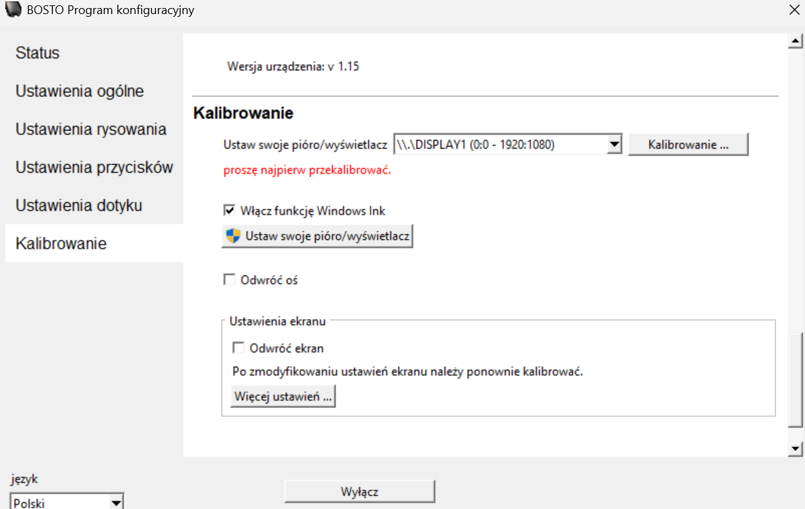Open Ustawienia dotyku section
805x509 pixels.
tap(79, 205)
